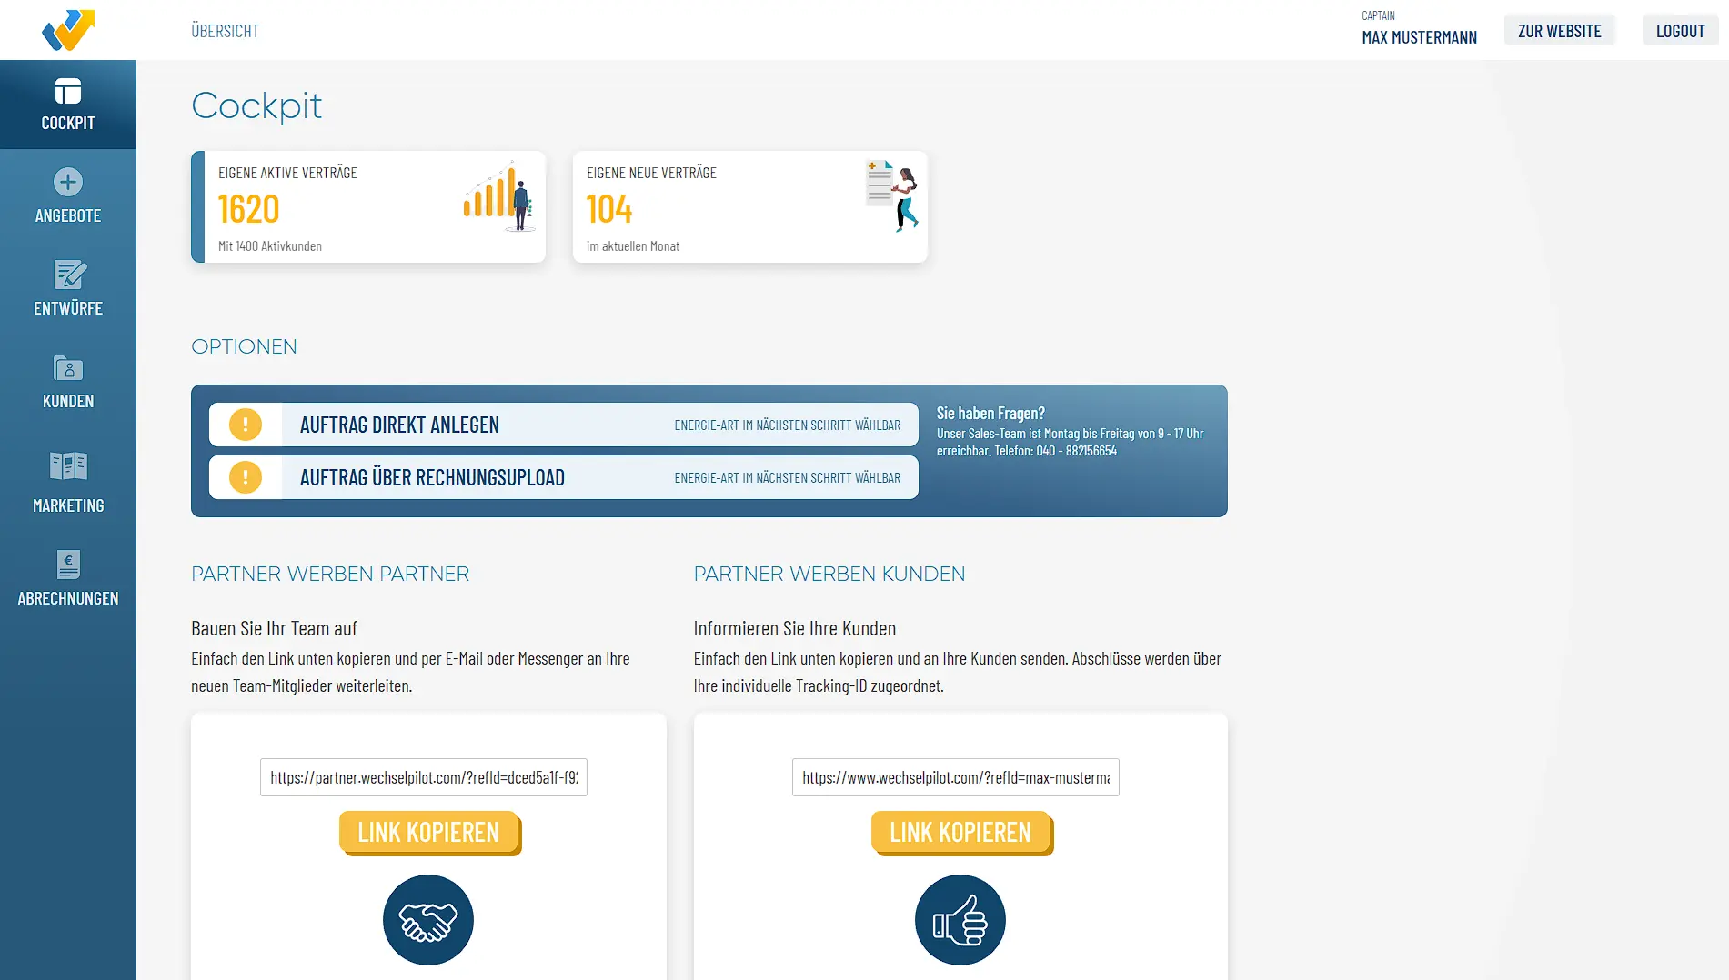Click the handshake icon under partner link

pyautogui.click(x=428, y=920)
